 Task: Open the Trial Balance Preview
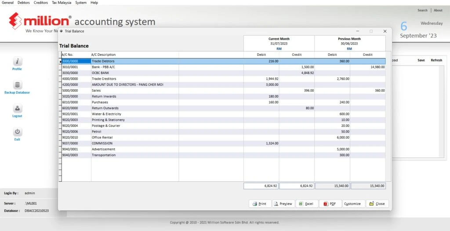tap(283, 204)
